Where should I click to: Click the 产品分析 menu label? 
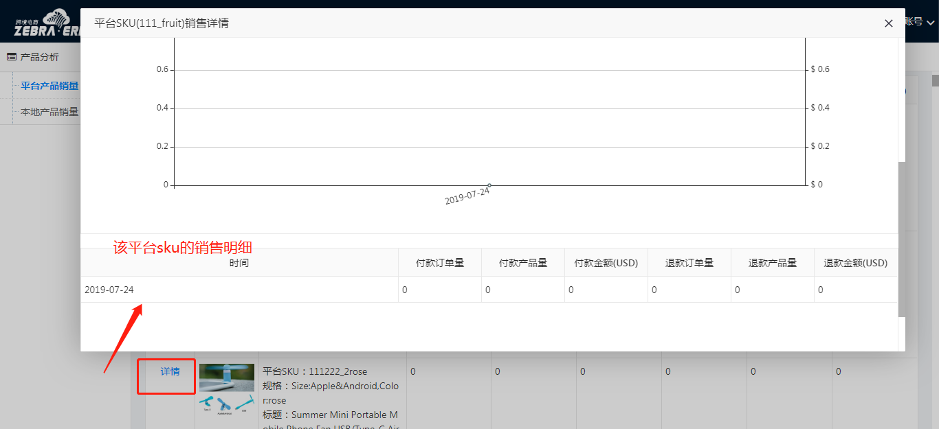pos(40,57)
